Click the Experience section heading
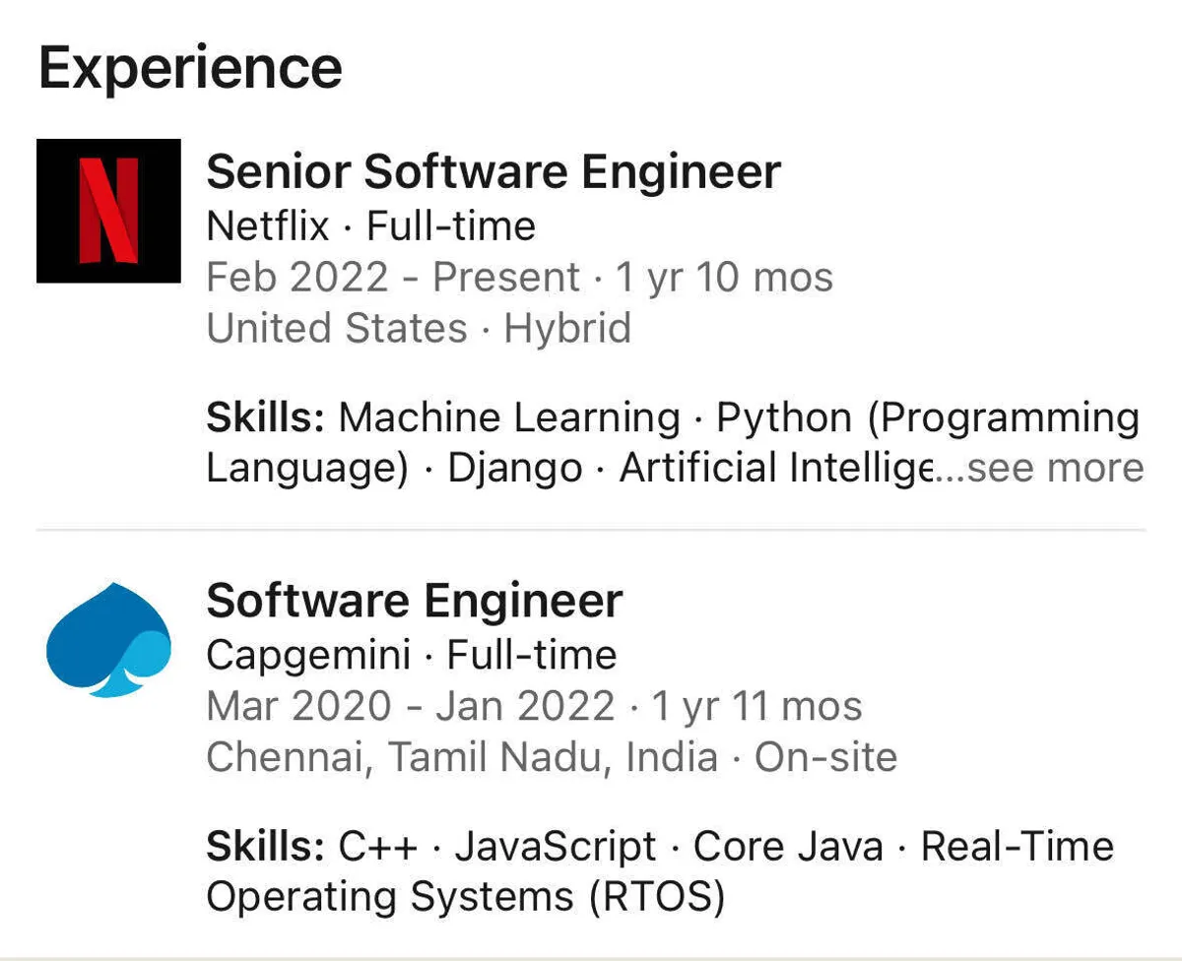 (190, 68)
